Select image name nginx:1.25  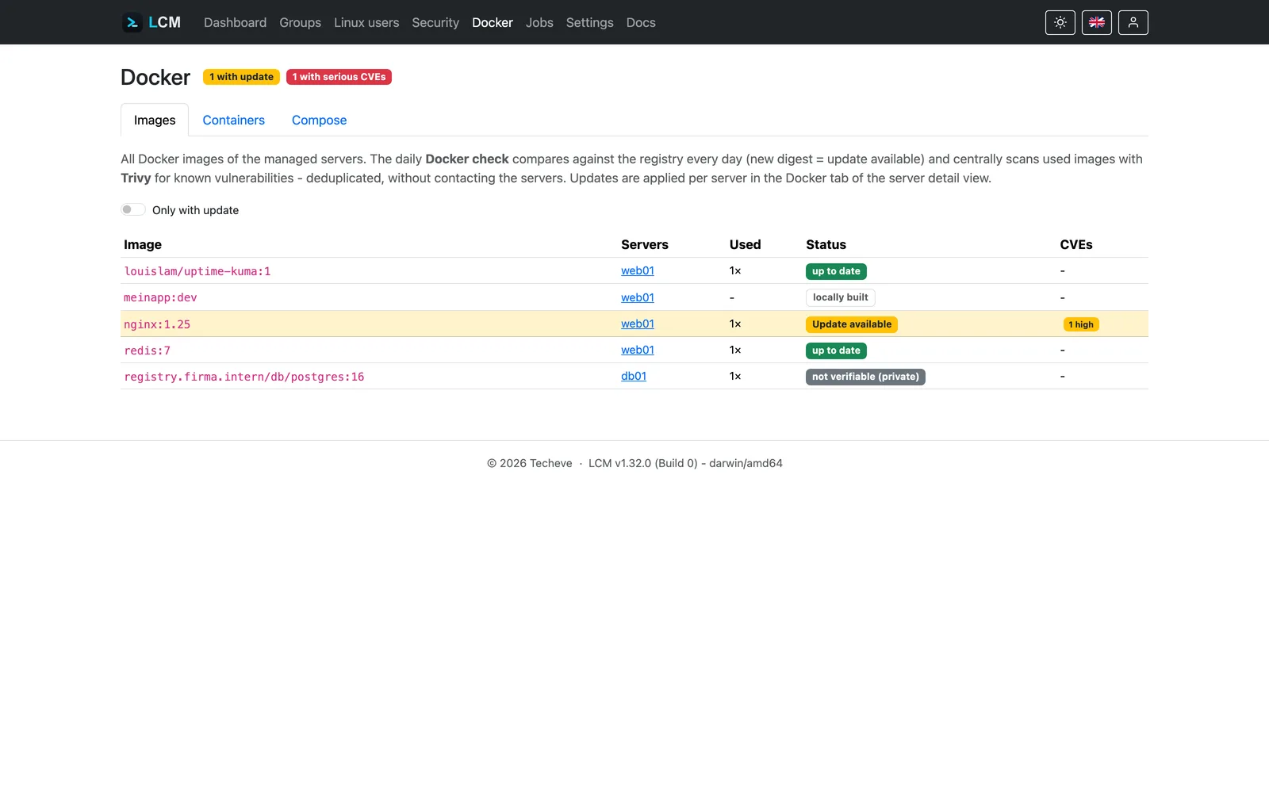[157, 324]
